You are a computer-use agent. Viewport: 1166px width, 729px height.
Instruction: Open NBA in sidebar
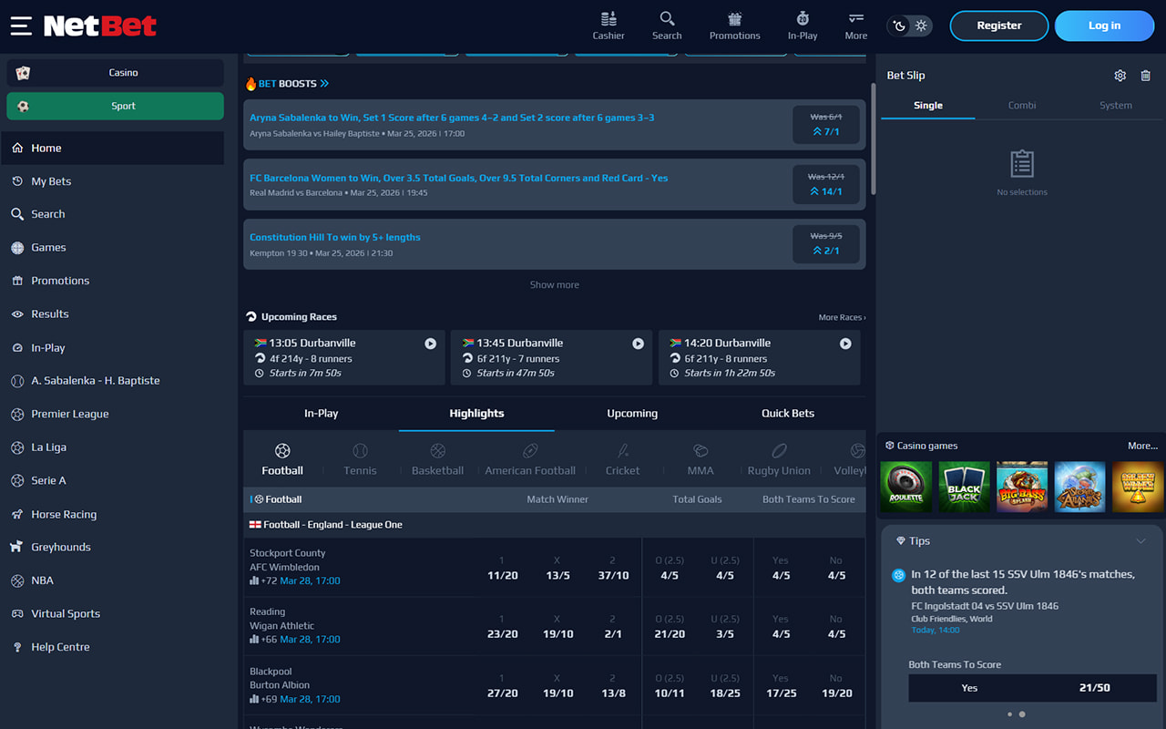point(112,580)
